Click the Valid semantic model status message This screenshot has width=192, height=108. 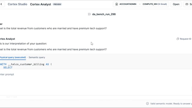(x=171, y=103)
